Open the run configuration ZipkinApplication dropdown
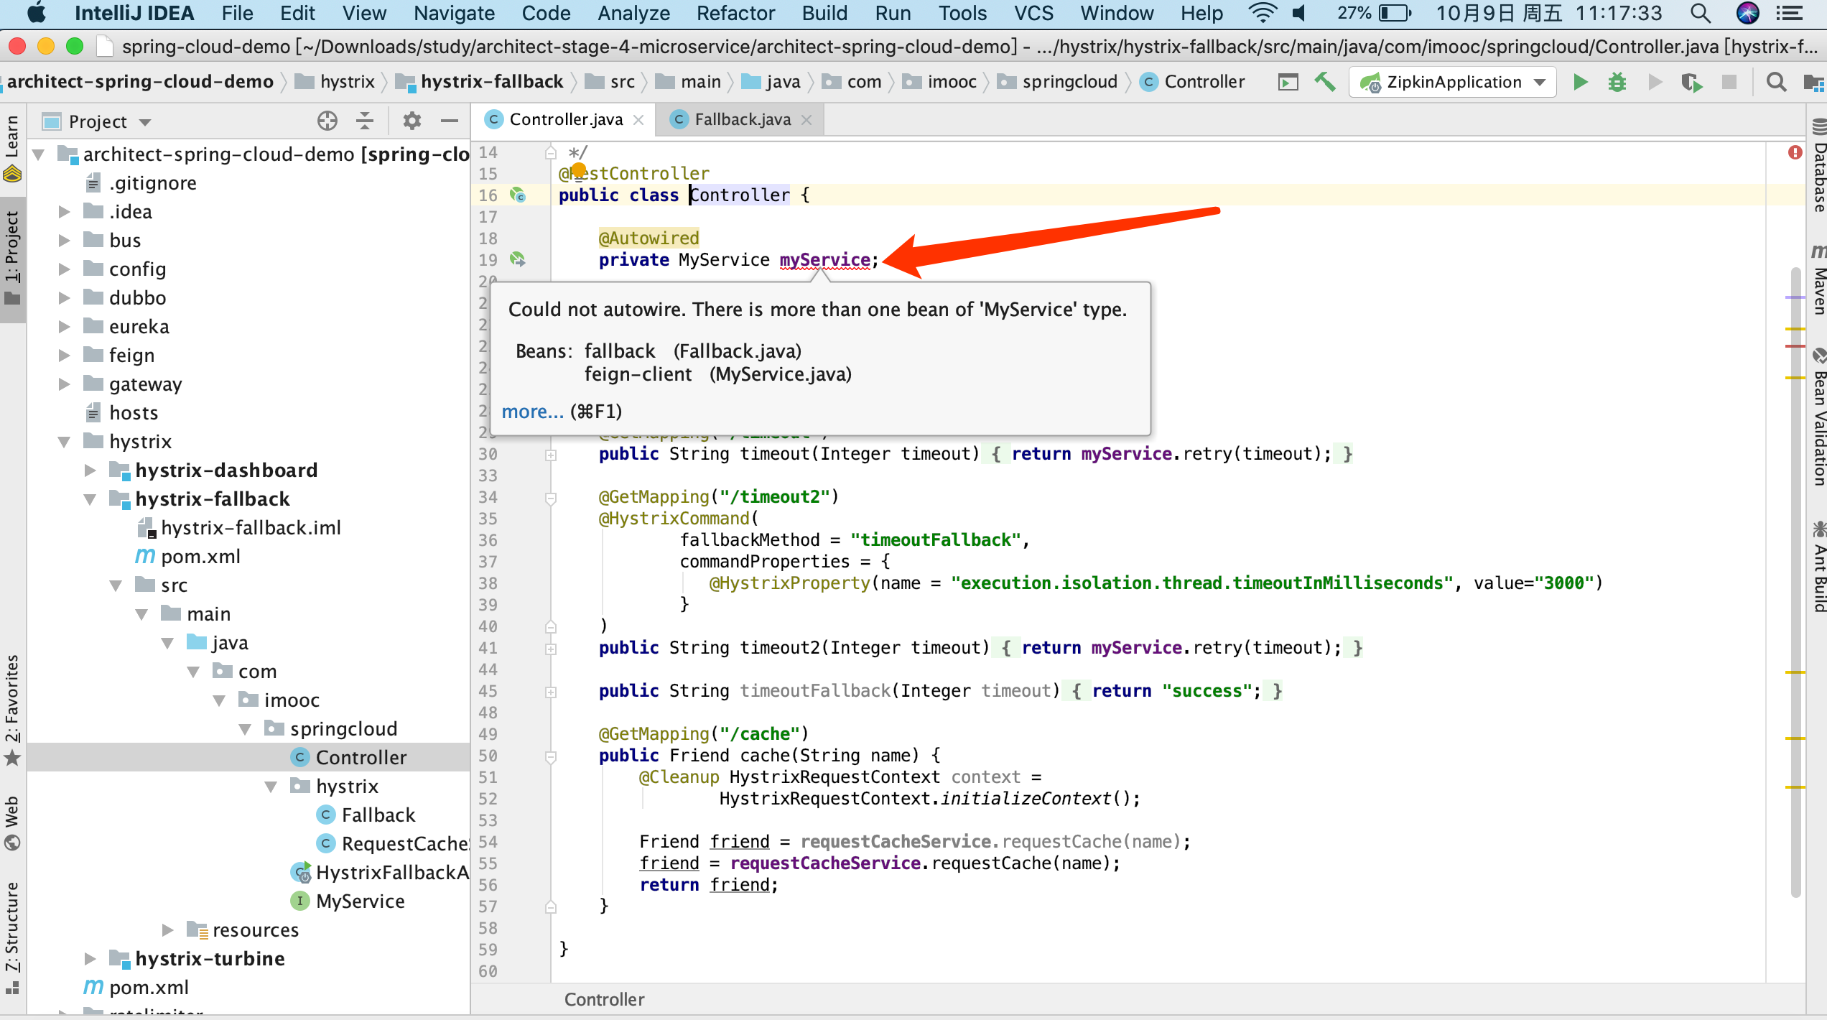 1454,82
